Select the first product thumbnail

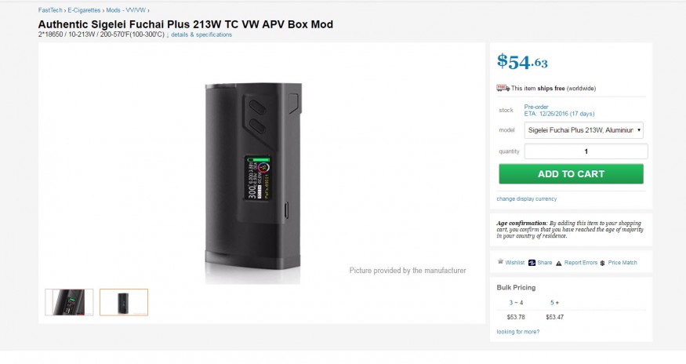point(69,302)
